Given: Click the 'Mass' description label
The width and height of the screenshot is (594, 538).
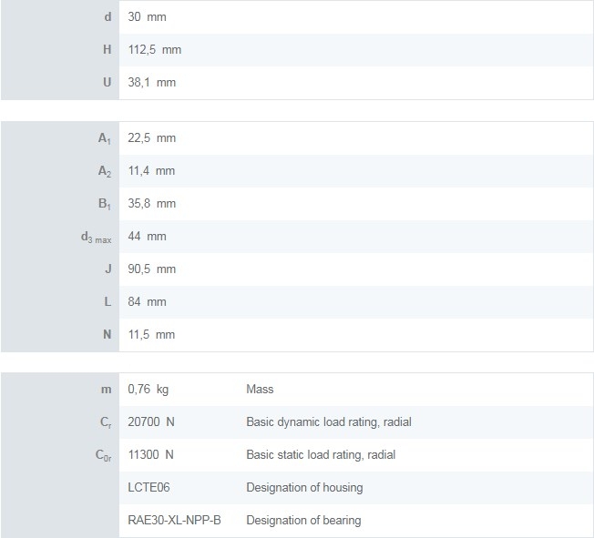Looking at the screenshot, I should [260, 389].
